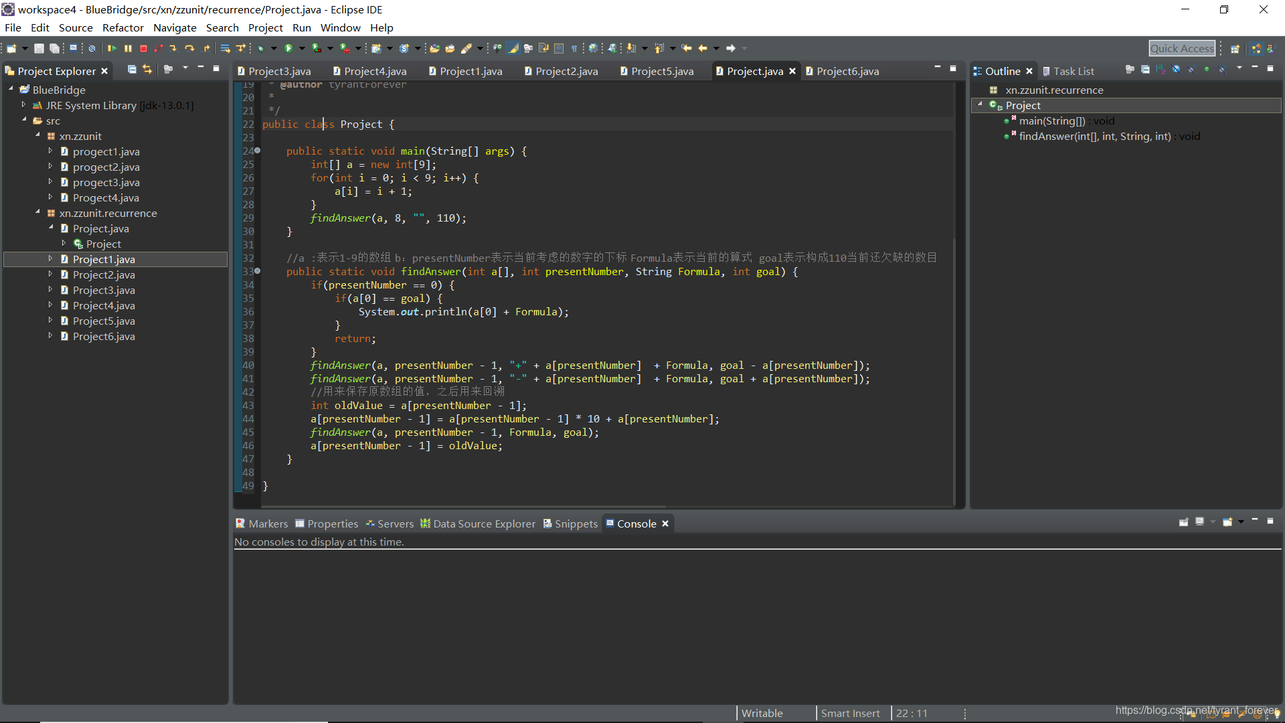Click the editor vertical scrollbar

(954, 295)
